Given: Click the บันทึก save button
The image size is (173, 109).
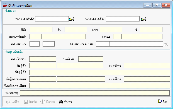Looking at the screenshot, I should click(30, 102).
